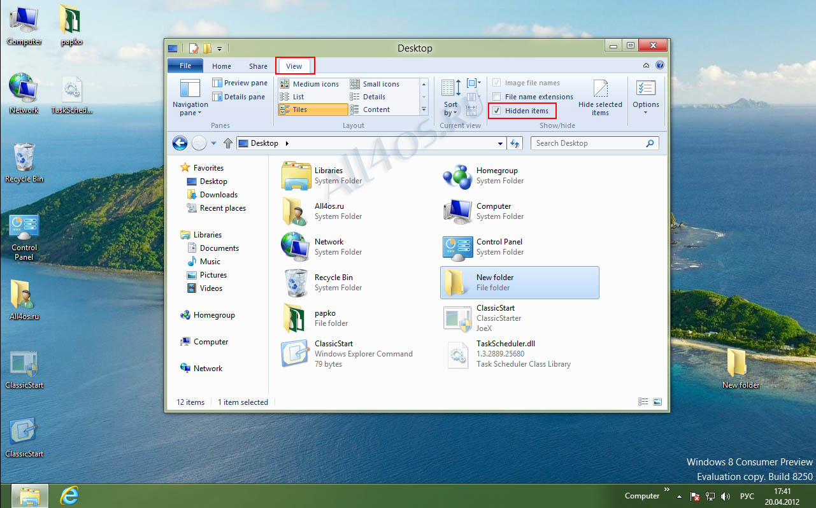Select the View ribbon tab
This screenshot has height=508, width=816.
(x=294, y=66)
